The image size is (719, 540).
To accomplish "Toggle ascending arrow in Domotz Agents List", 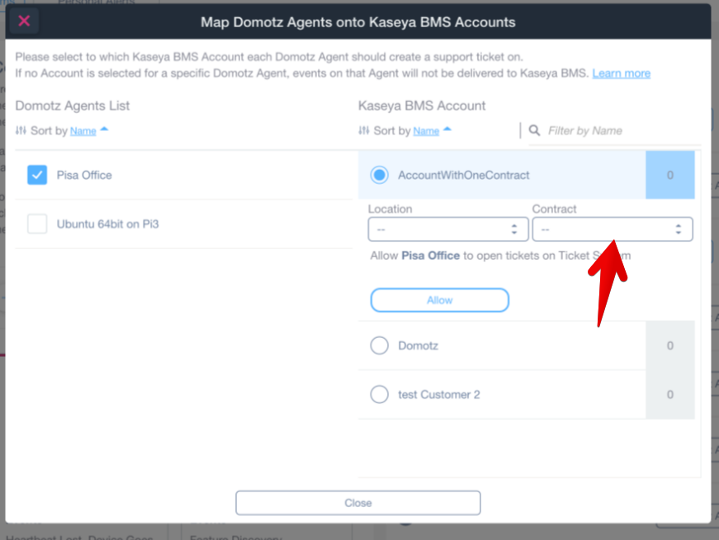I will 104,129.
